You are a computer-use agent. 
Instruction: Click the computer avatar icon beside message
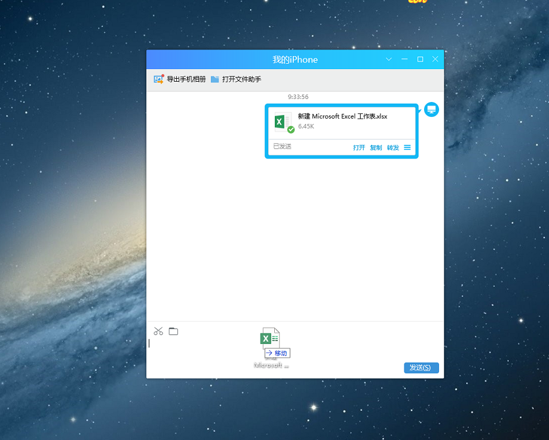(431, 110)
